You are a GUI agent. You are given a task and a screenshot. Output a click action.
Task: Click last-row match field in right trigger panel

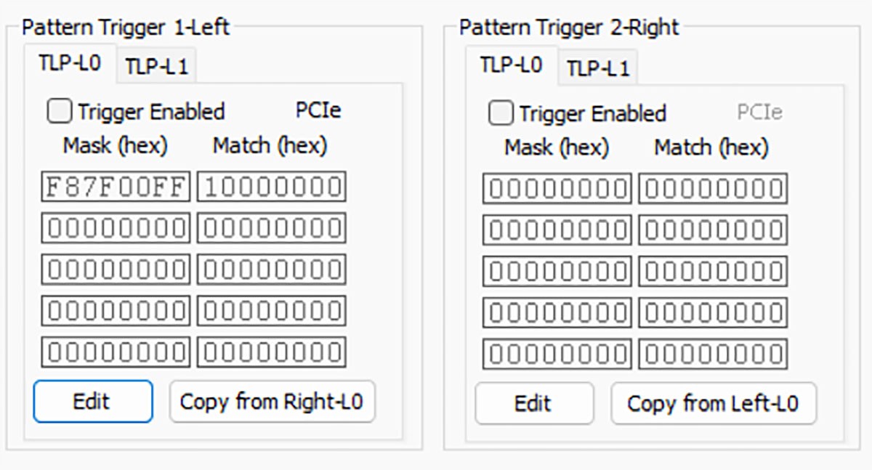click(x=713, y=354)
